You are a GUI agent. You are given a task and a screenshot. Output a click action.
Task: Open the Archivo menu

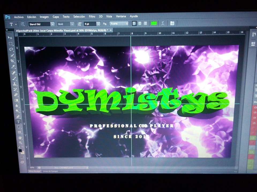point(19,17)
